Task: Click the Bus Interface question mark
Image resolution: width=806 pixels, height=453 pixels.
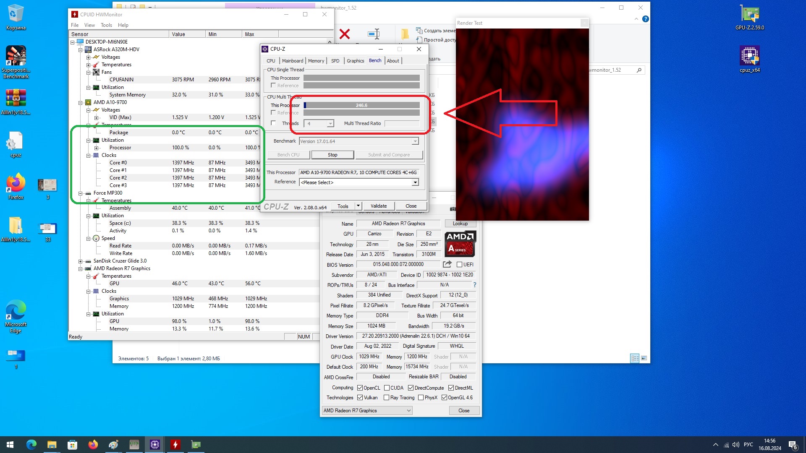Action: pyautogui.click(x=474, y=285)
